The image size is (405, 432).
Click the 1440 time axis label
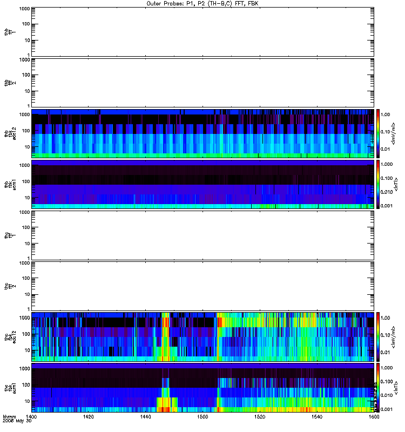tap(145, 417)
